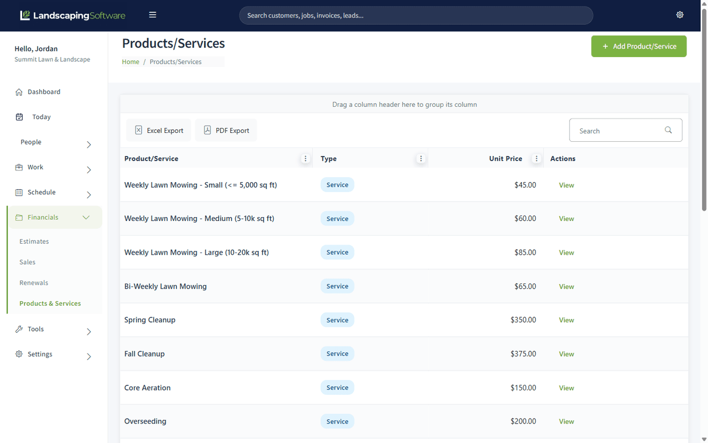Click the Overseeding row name
Viewport: 708px width, 443px height.
point(145,421)
